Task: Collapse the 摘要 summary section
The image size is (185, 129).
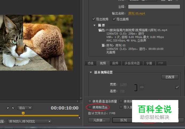Action: tap(94, 25)
